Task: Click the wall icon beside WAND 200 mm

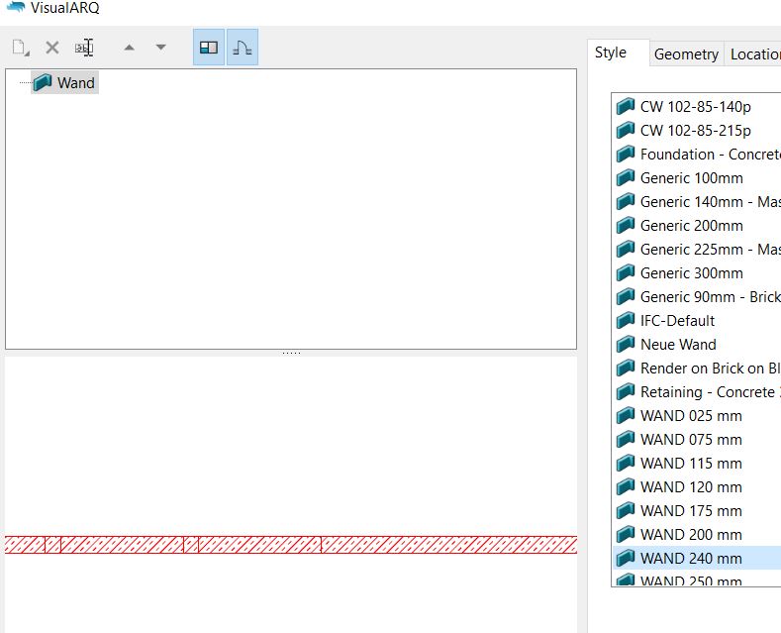Action: pyautogui.click(x=626, y=534)
